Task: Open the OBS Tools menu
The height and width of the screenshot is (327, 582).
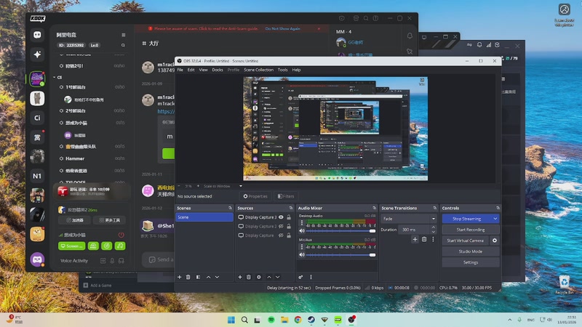Action: (283, 70)
